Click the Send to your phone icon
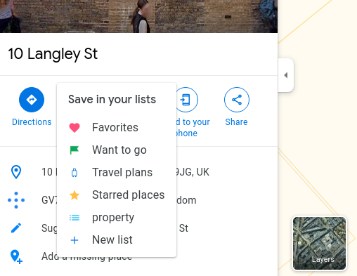Screen dimensions: 357x276 pos(187,100)
